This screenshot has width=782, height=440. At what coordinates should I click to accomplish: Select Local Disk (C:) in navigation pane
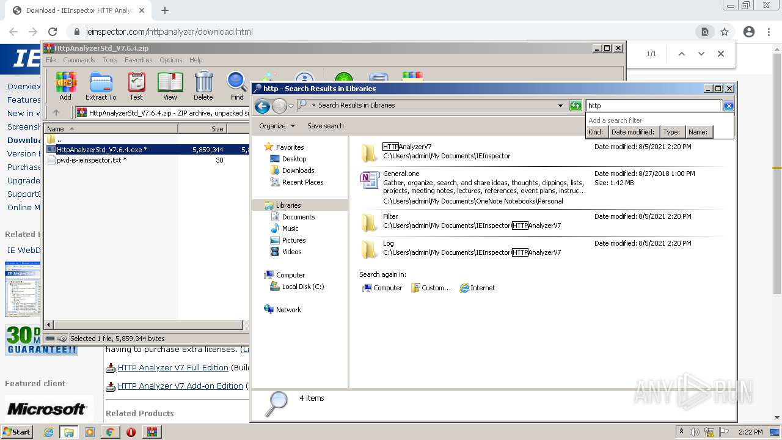[x=303, y=287]
